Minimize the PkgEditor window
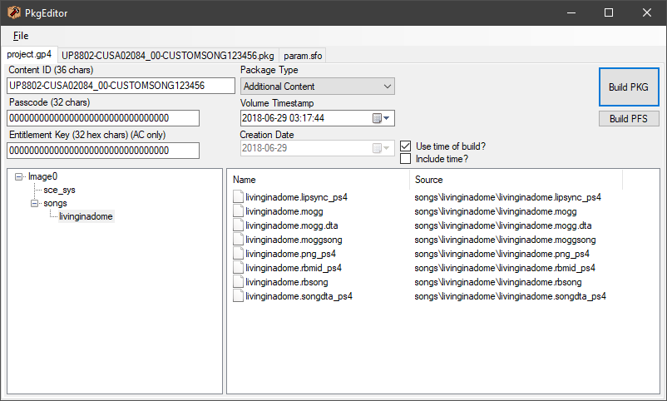The width and height of the screenshot is (667, 401). point(571,12)
